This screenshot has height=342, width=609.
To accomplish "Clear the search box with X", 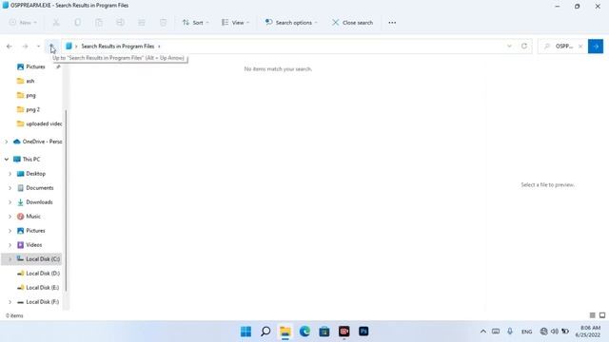I will coord(580,47).
